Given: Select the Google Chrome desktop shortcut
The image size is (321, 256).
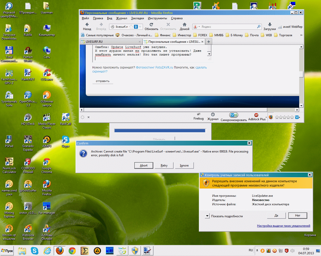Looking at the screenshot, I should [x=47, y=166].
